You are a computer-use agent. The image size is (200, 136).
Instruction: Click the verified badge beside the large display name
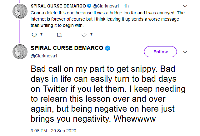click(107, 48)
